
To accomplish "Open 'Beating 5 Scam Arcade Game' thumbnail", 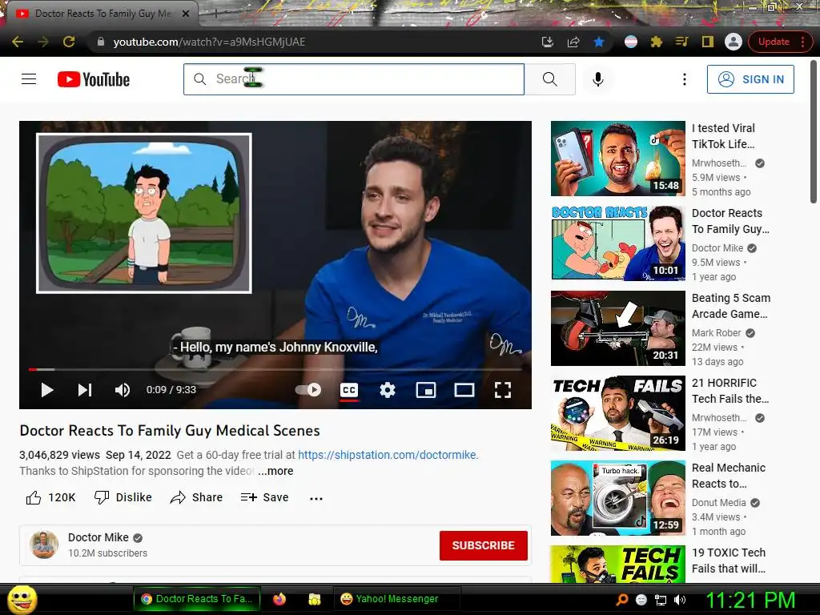I will pos(617,328).
